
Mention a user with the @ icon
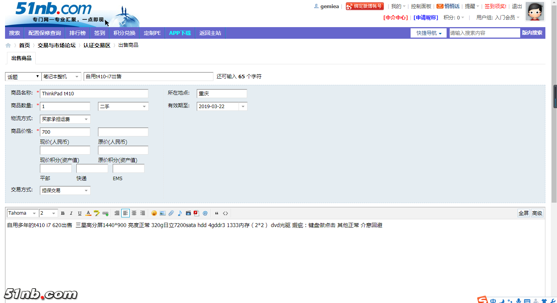[205, 213]
